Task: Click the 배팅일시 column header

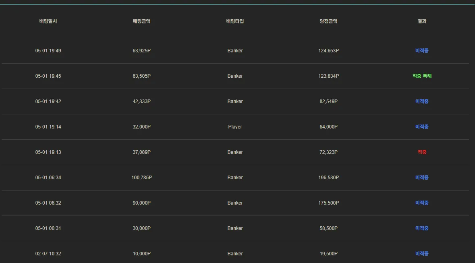Action: coord(48,21)
